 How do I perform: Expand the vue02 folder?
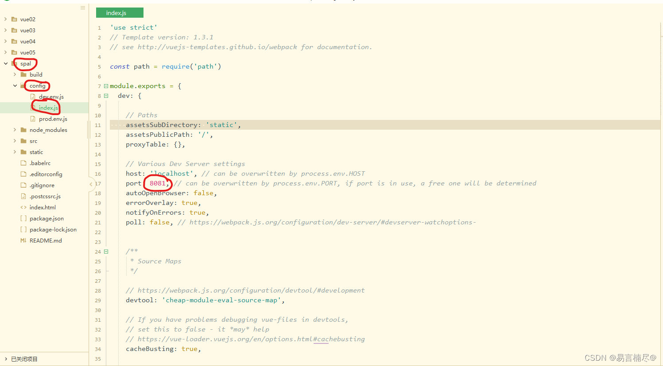click(5, 19)
